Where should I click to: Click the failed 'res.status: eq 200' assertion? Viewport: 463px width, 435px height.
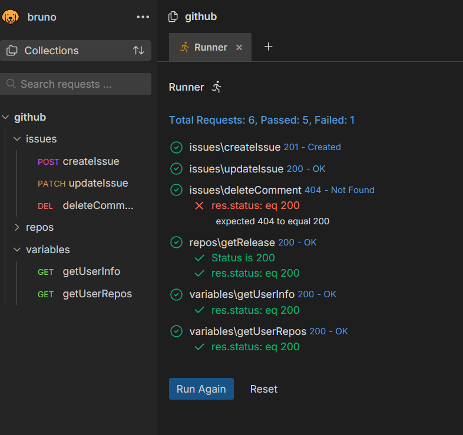[256, 205]
